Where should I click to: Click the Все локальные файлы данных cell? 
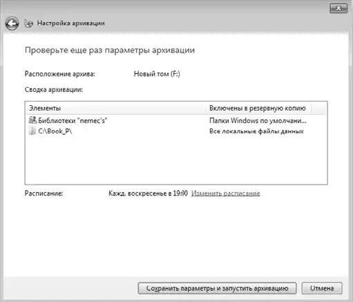pos(256,131)
